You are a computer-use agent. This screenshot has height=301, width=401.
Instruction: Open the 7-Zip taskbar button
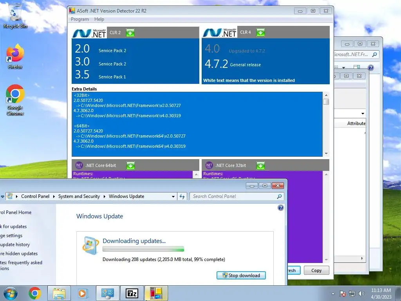pyautogui.click(x=132, y=293)
